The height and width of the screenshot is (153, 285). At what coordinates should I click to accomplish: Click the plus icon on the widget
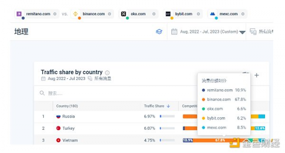coord(256,75)
